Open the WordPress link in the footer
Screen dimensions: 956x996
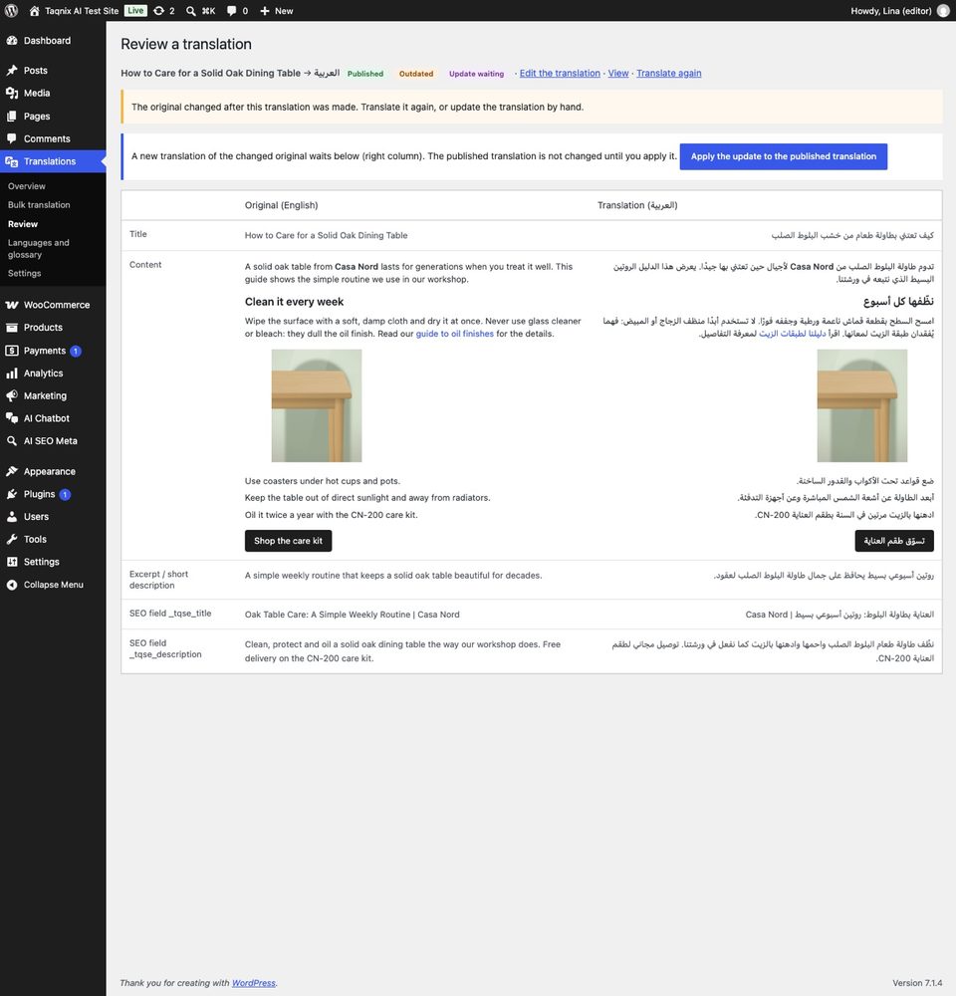(254, 983)
